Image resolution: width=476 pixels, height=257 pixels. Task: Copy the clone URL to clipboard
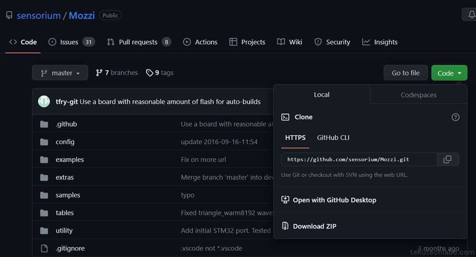point(447,160)
